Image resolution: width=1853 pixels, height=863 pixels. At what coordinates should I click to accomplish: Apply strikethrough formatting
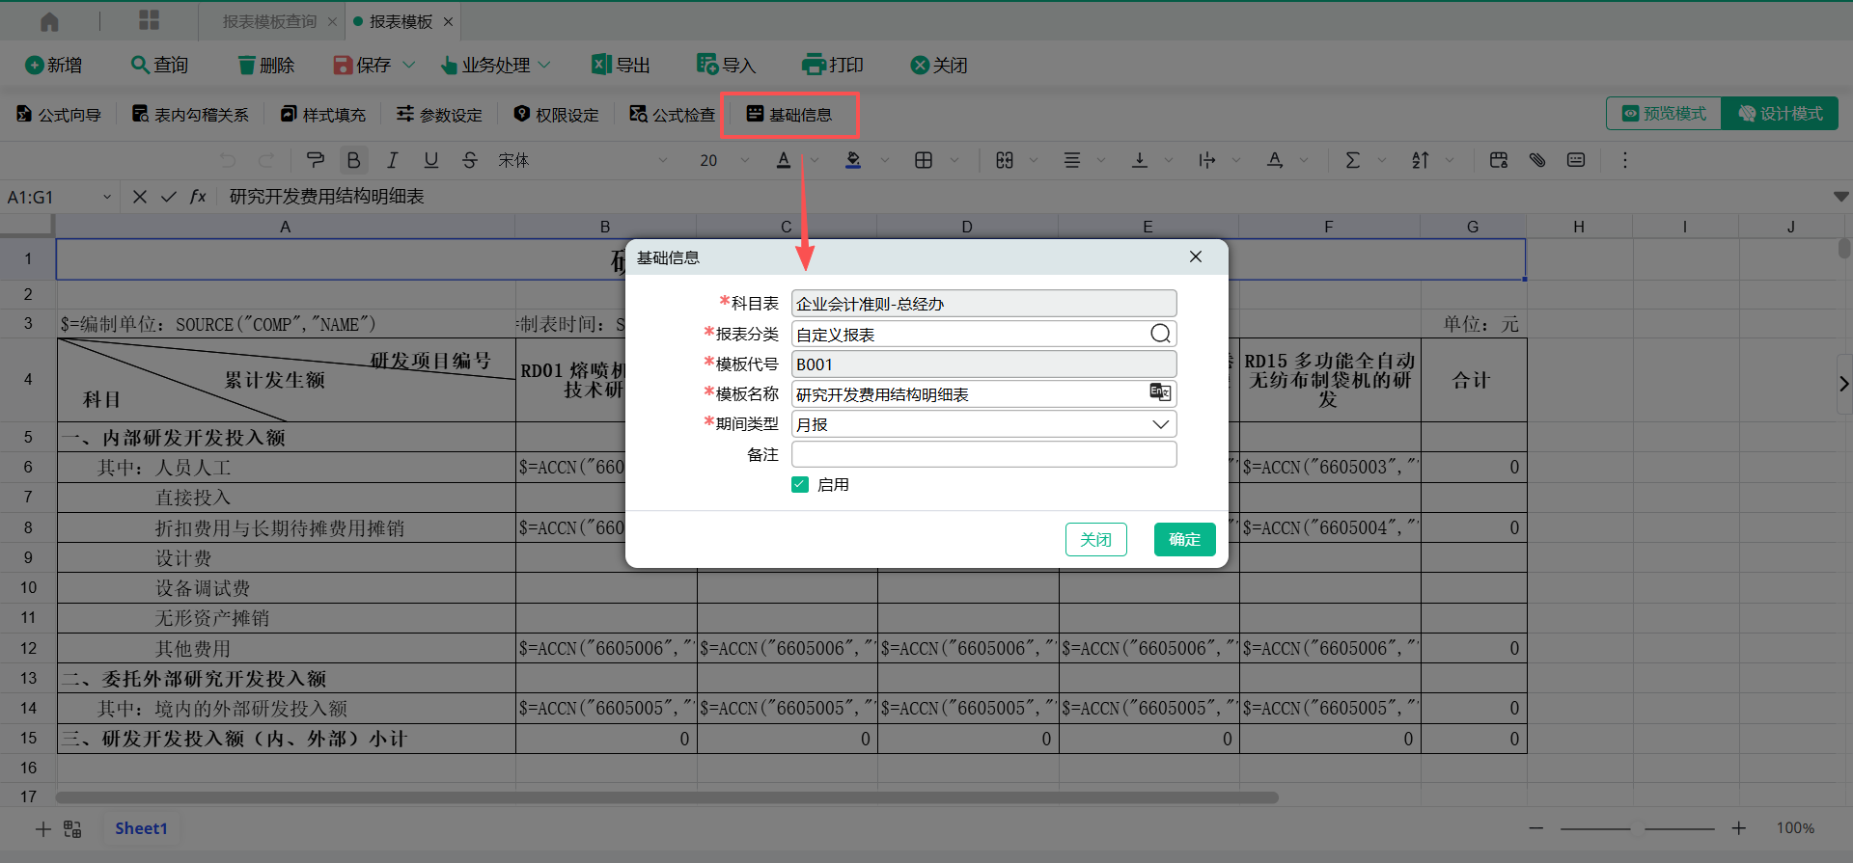(469, 160)
